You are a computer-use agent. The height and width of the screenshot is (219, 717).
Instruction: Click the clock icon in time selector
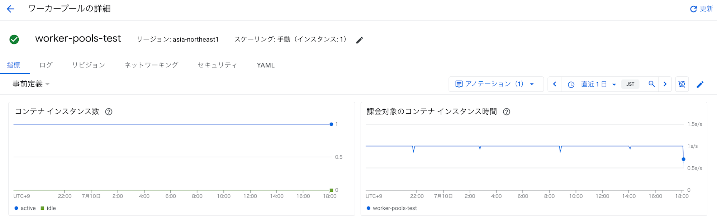click(x=571, y=85)
